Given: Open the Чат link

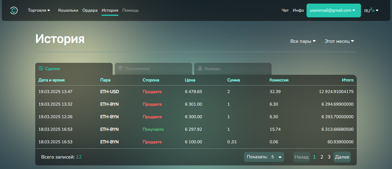Looking at the screenshot, I should (x=285, y=10).
